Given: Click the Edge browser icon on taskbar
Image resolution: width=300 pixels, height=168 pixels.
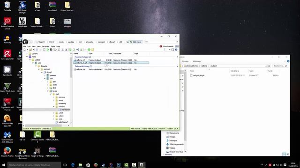Looking at the screenshot, I should 73,165.
